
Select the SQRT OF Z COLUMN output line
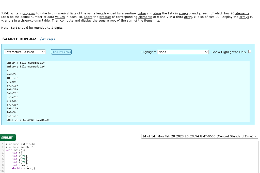(28, 120)
